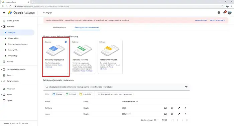Screen dimensions: 234x126
Task: Open more options for nowa row
Action: pos(185,114)
